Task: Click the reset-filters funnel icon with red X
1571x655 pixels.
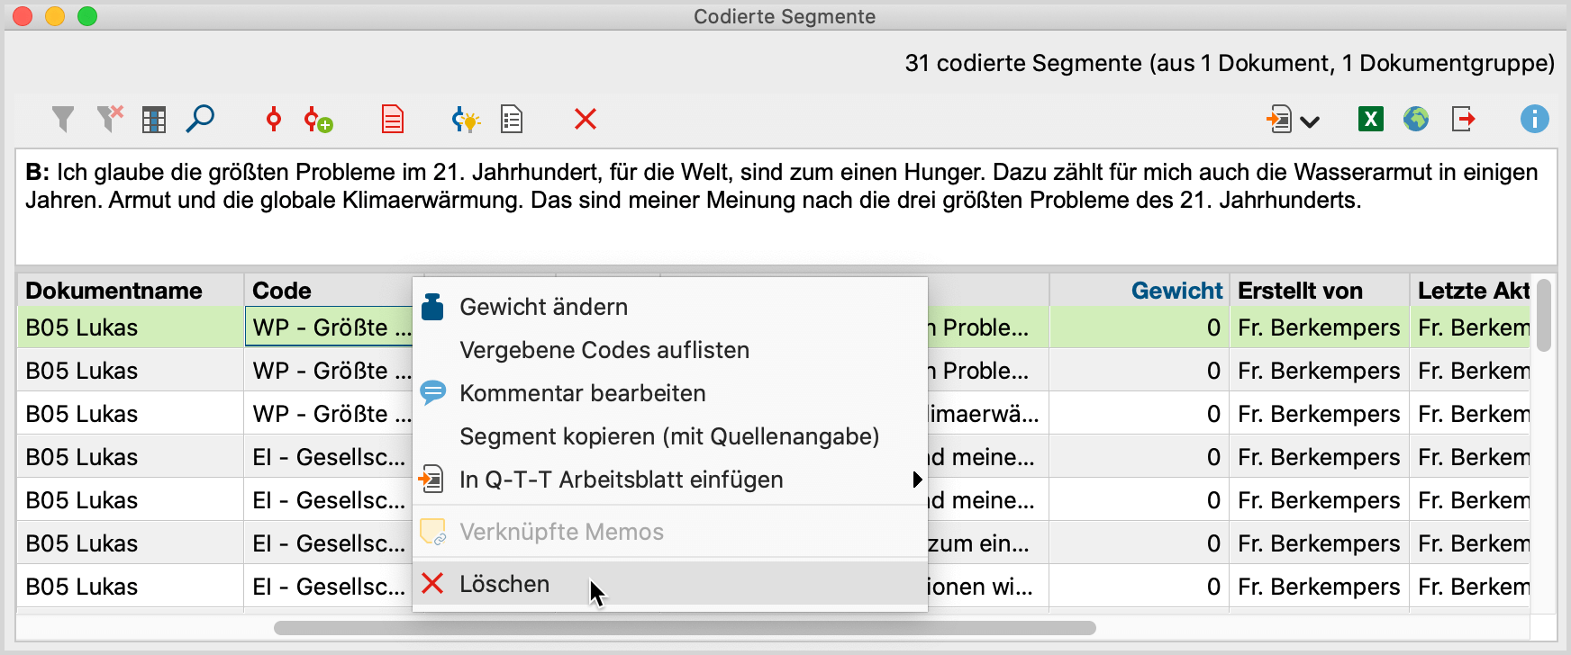Action: [110, 119]
